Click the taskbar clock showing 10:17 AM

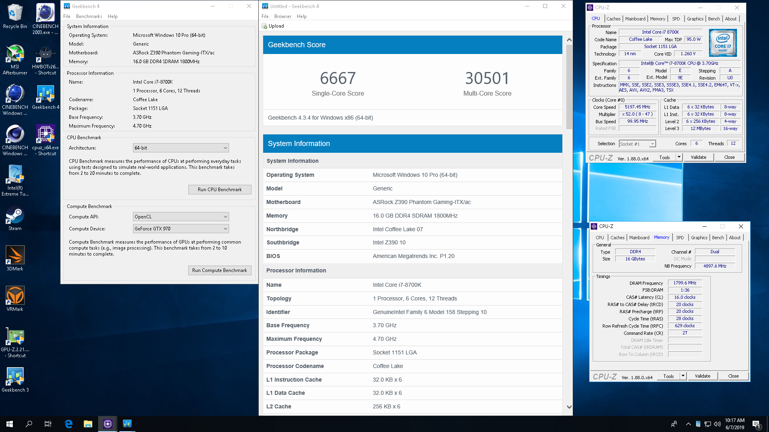(735, 424)
